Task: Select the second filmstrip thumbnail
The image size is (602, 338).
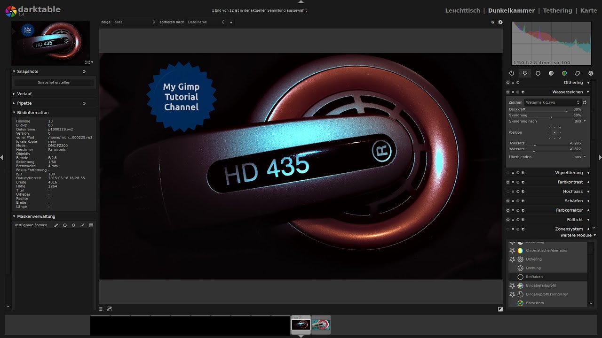Action: (321, 324)
